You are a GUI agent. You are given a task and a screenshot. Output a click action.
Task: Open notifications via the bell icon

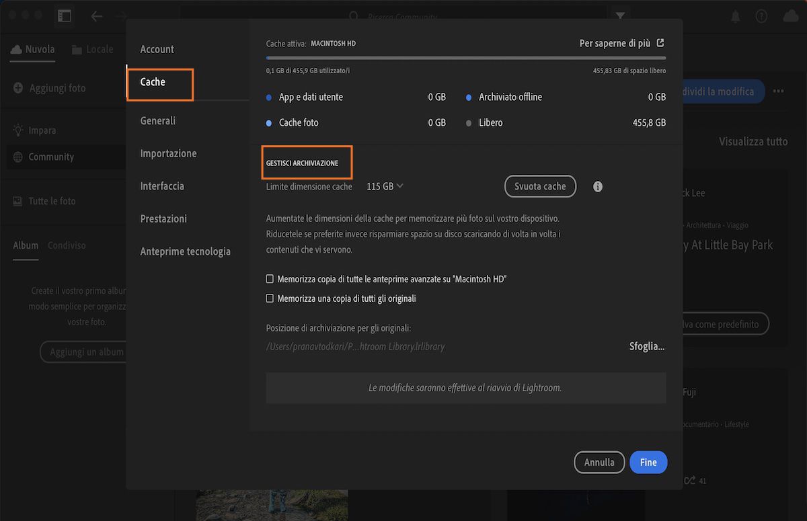coord(734,16)
